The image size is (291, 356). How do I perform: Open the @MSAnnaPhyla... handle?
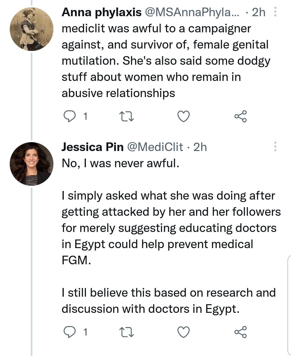point(192,12)
